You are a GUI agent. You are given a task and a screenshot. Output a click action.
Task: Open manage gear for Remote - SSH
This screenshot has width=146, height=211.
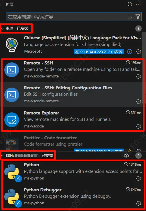point(138,76)
